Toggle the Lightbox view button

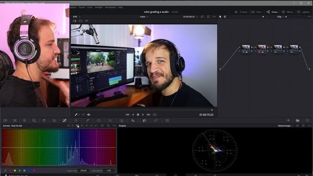[303, 12]
